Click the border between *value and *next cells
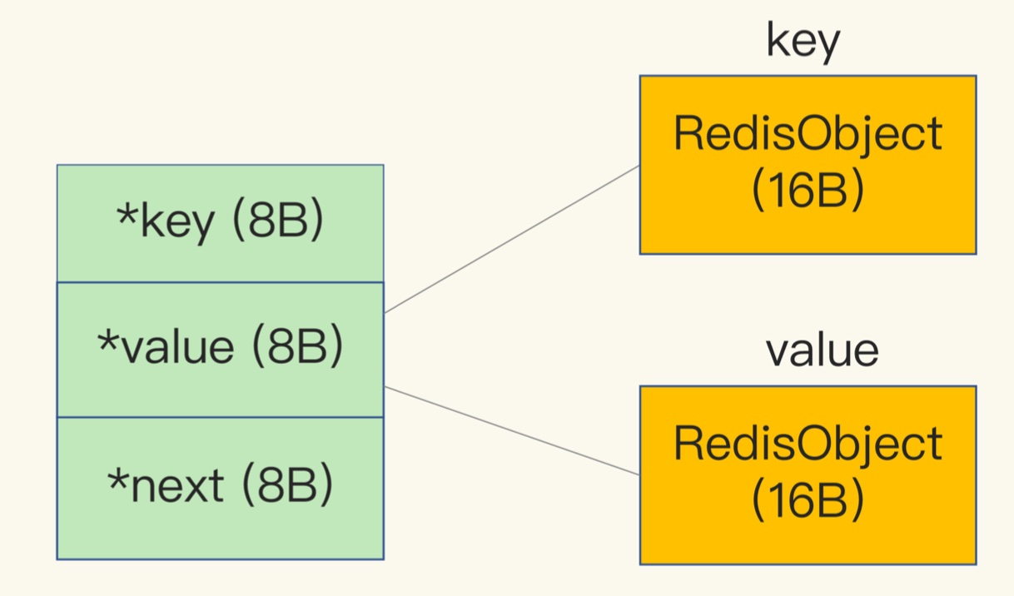Screen dimensions: 1014x596 (220, 417)
